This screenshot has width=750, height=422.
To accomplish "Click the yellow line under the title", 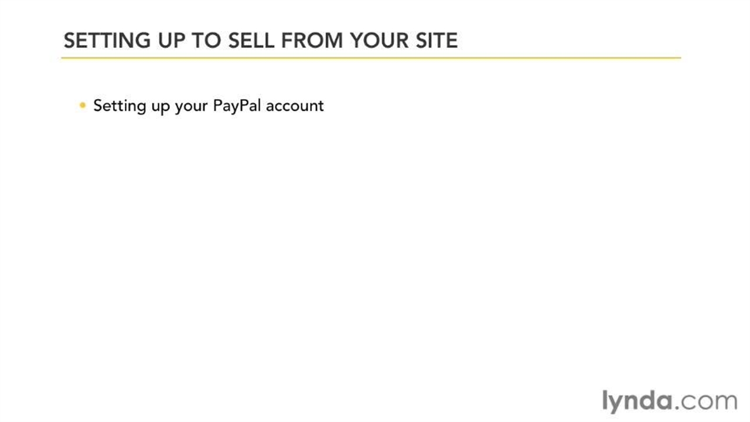I will pos(370,58).
